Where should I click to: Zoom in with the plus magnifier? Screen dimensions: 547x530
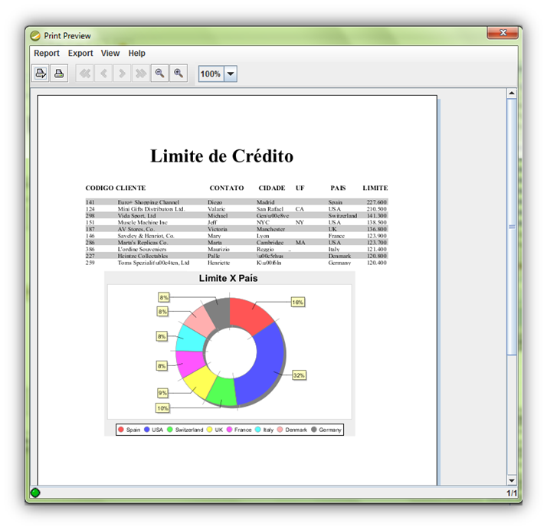point(178,74)
